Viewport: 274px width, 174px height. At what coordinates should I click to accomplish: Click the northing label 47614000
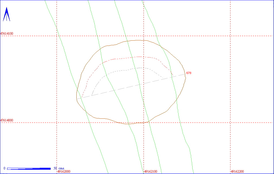coord(7,120)
